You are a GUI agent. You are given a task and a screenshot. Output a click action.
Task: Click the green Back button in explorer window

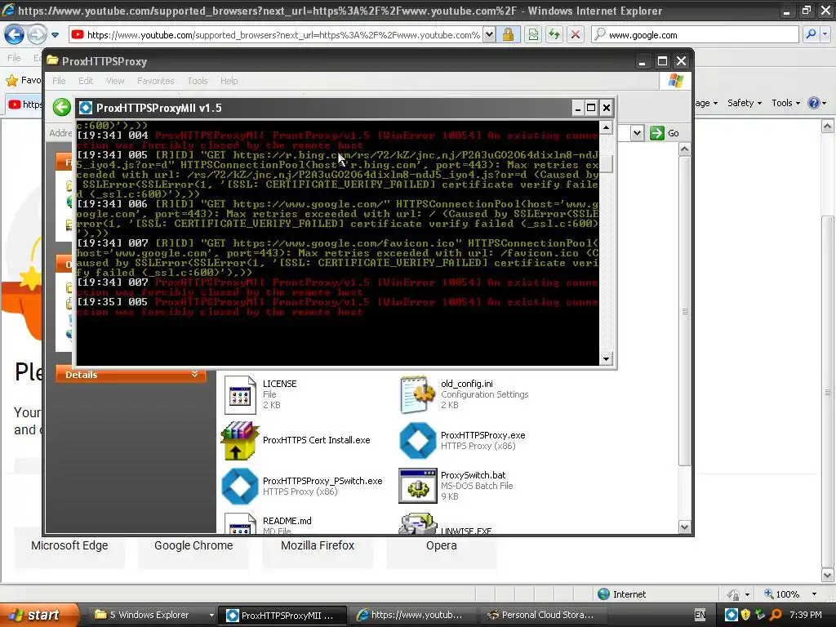tap(62, 107)
